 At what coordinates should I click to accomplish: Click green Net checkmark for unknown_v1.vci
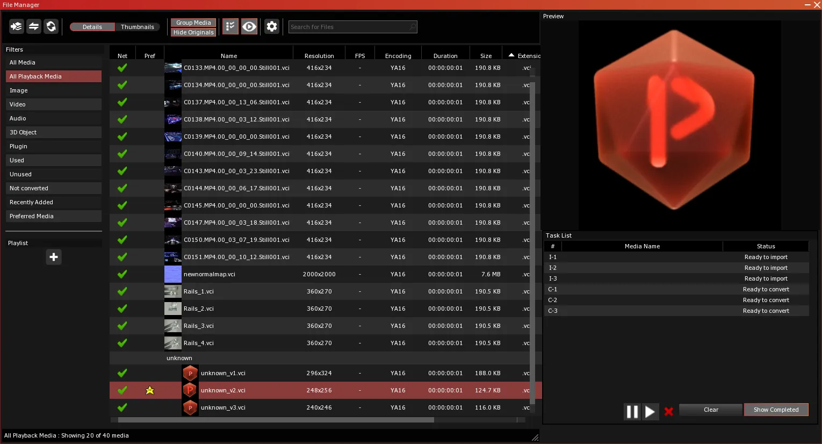(x=122, y=373)
